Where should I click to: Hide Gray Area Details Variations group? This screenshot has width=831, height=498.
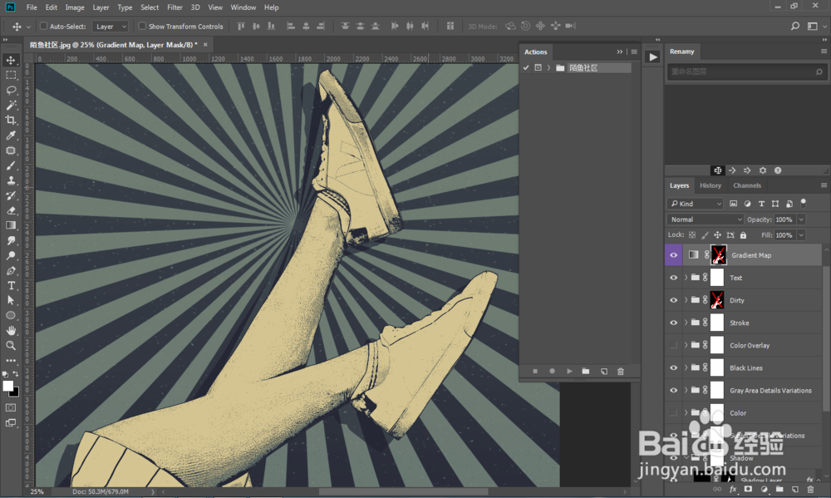(x=674, y=391)
